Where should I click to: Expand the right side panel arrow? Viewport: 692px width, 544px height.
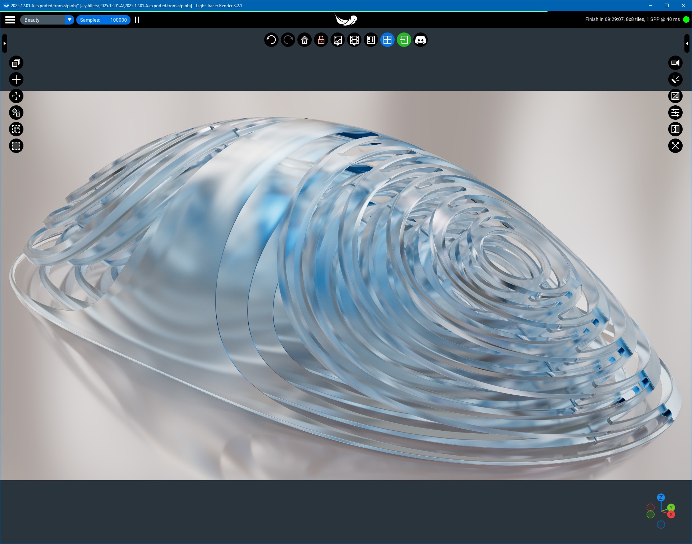[x=687, y=43]
